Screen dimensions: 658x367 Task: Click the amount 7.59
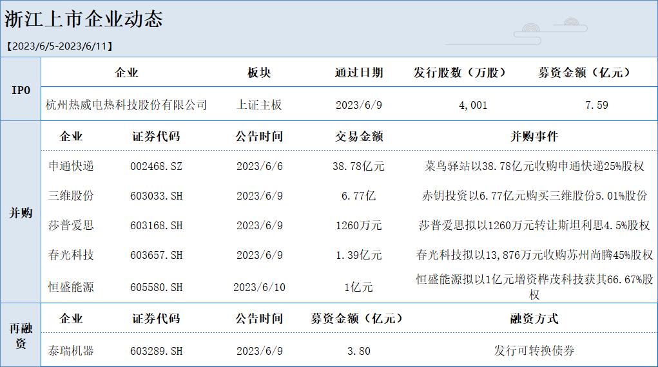pyautogui.click(x=596, y=105)
